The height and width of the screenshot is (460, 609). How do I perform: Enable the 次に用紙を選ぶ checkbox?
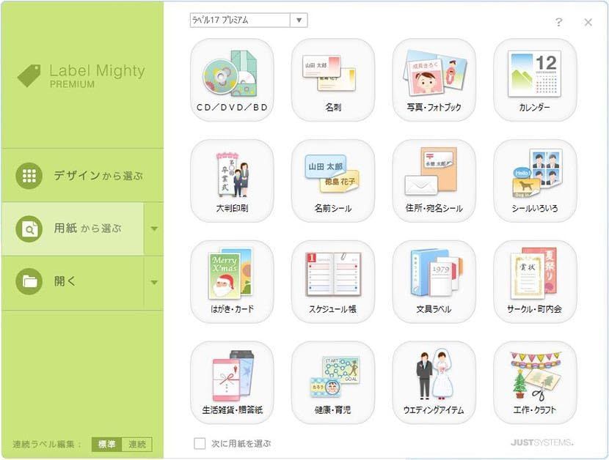(200, 443)
